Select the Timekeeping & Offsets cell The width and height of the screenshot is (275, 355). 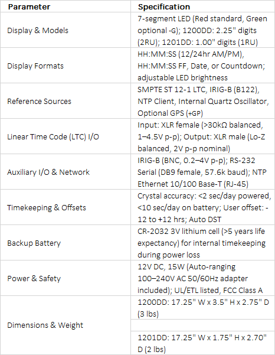pos(66,207)
